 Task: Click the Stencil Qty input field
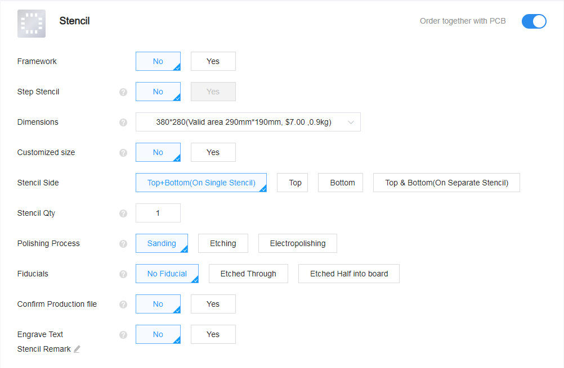tap(158, 213)
